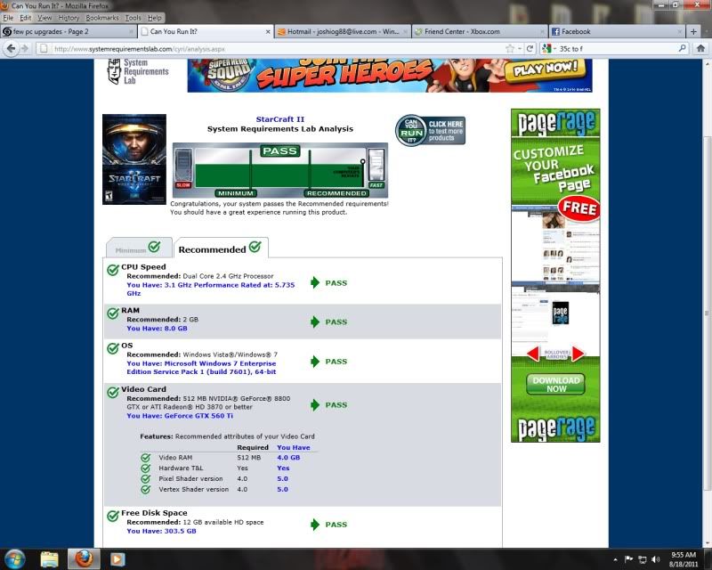The image size is (712, 570).
Task: Click the Vertex Shader version row label
Action: pyautogui.click(x=193, y=489)
